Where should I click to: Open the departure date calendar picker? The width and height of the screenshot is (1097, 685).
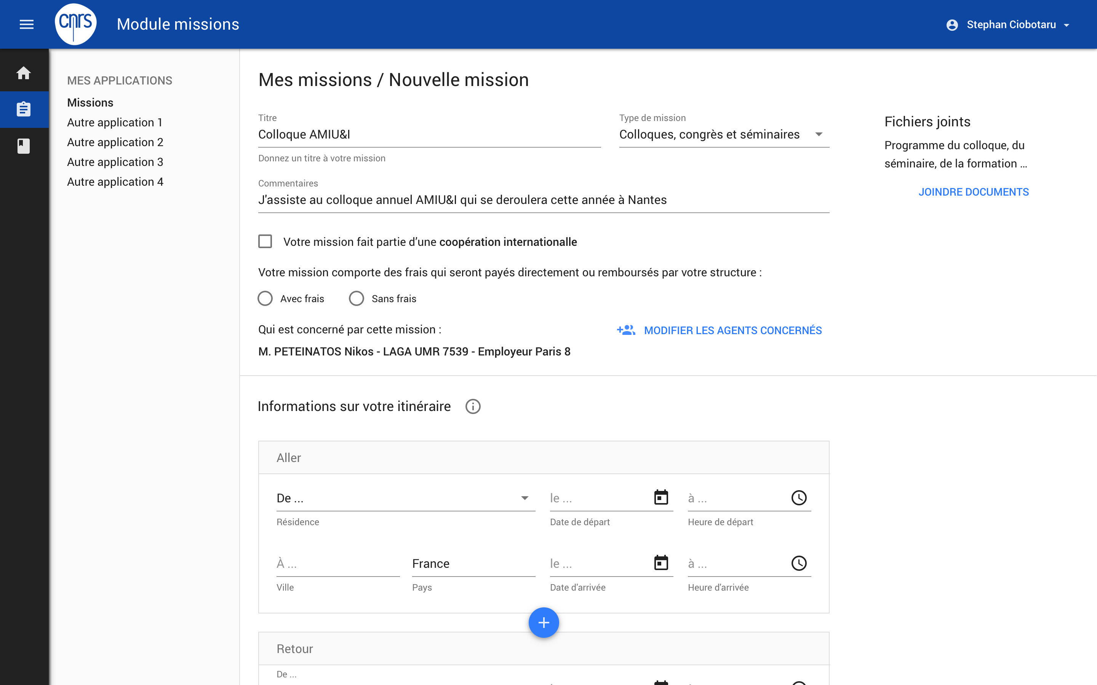(661, 497)
